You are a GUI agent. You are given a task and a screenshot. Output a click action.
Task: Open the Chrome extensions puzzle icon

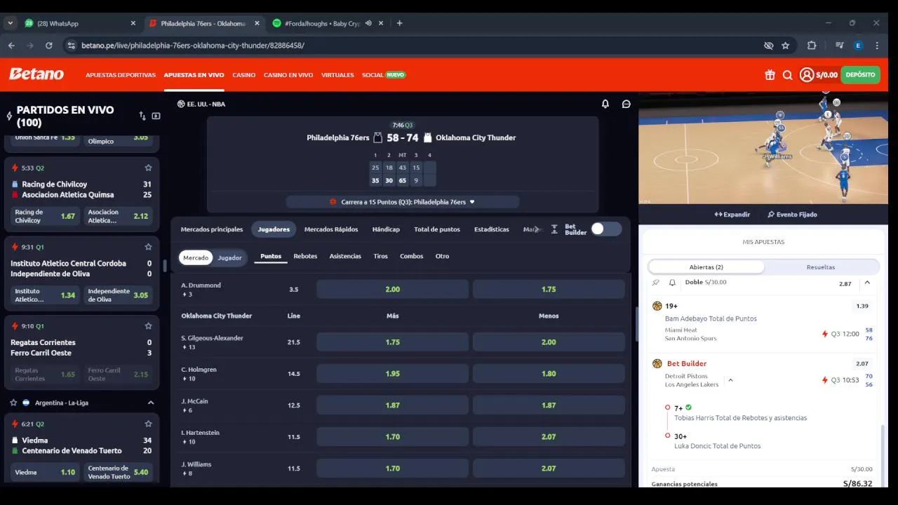click(x=812, y=46)
